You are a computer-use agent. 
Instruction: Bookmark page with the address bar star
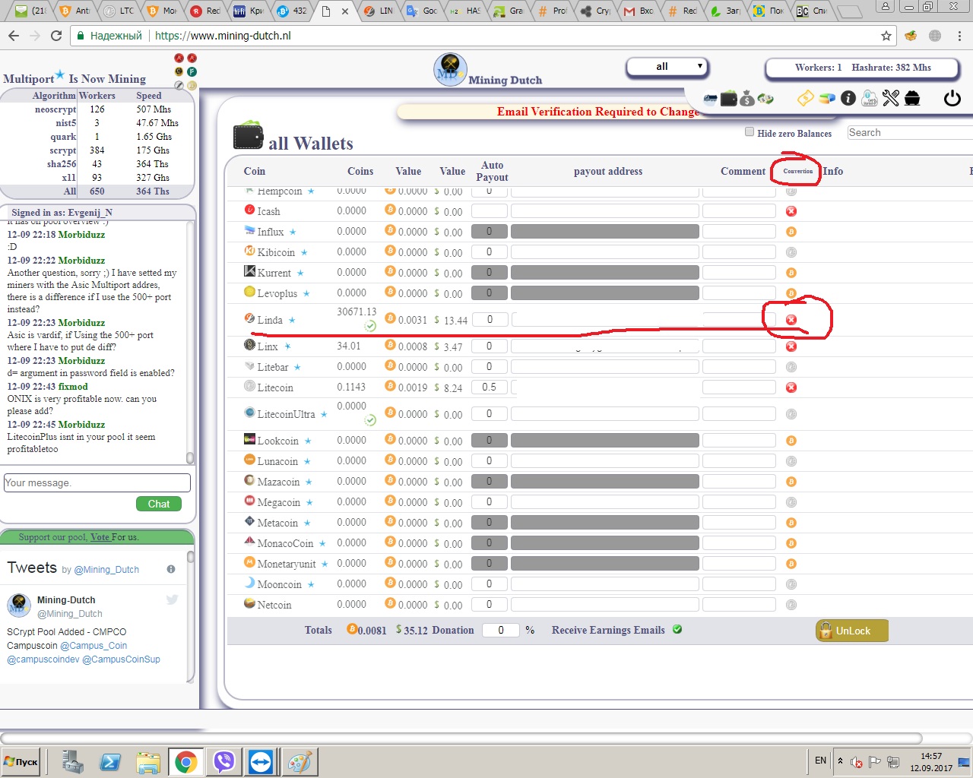886,36
